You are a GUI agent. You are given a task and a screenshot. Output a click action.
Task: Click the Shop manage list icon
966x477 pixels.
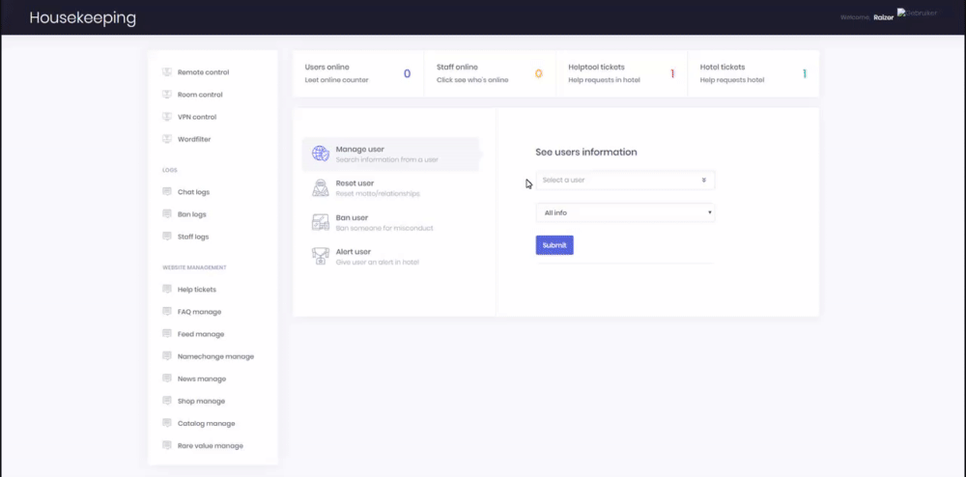coord(166,400)
